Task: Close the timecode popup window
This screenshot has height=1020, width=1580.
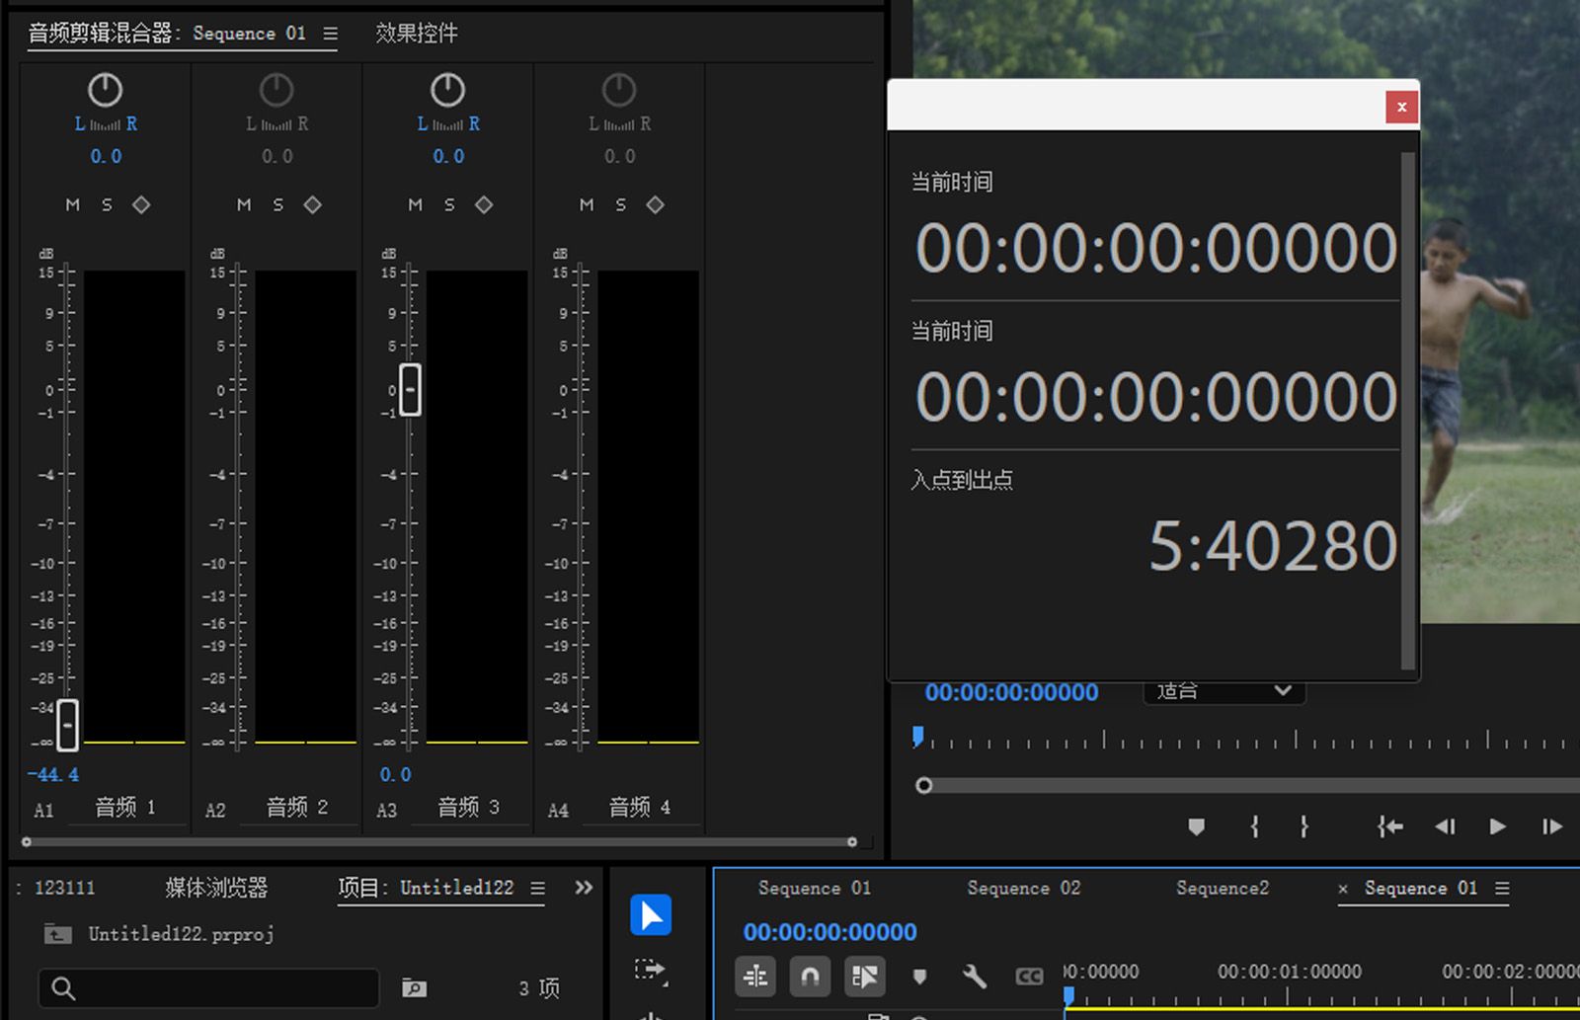Action: click(x=1401, y=107)
